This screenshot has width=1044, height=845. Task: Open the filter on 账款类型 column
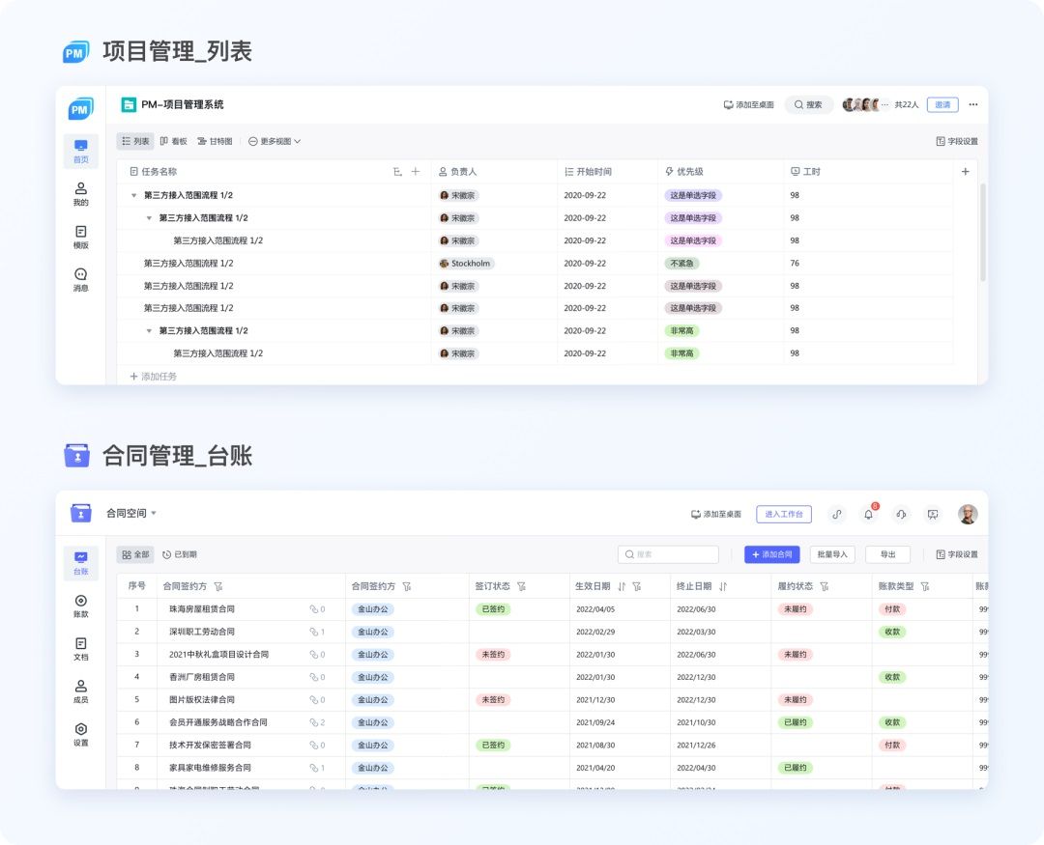tap(925, 586)
